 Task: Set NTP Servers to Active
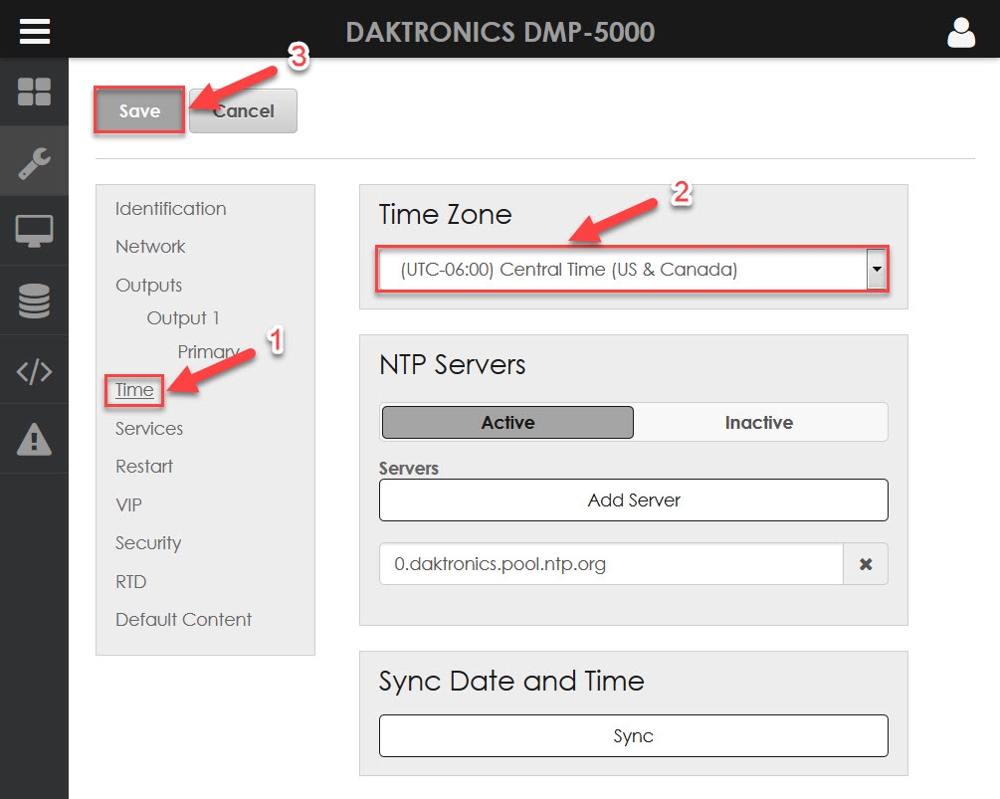507,423
